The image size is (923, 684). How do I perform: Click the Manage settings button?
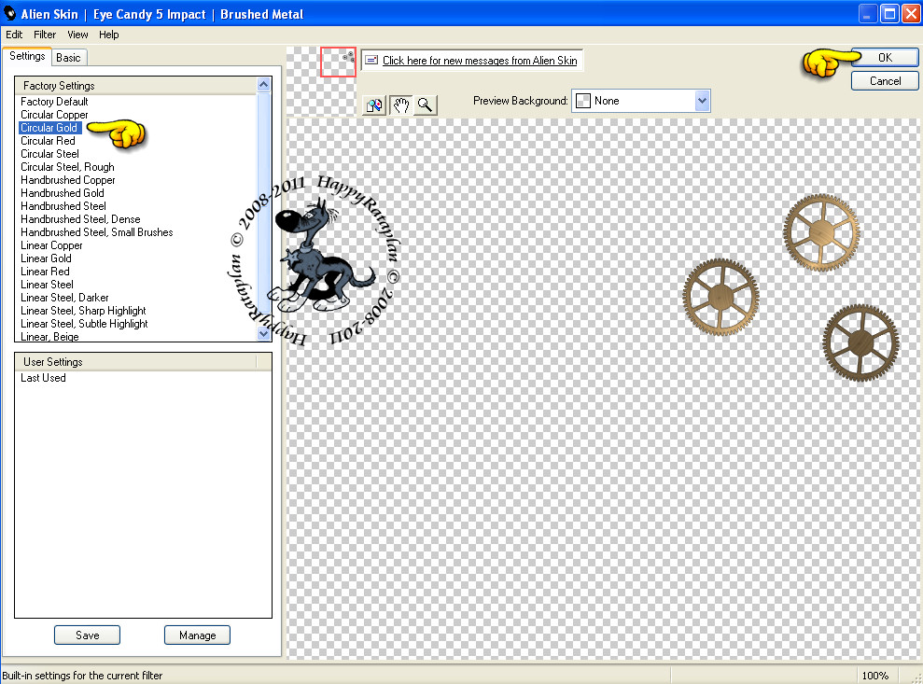(197, 635)
